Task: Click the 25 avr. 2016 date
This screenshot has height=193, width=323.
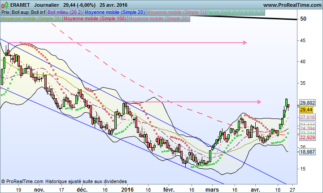Action: (x=113, y=5)
